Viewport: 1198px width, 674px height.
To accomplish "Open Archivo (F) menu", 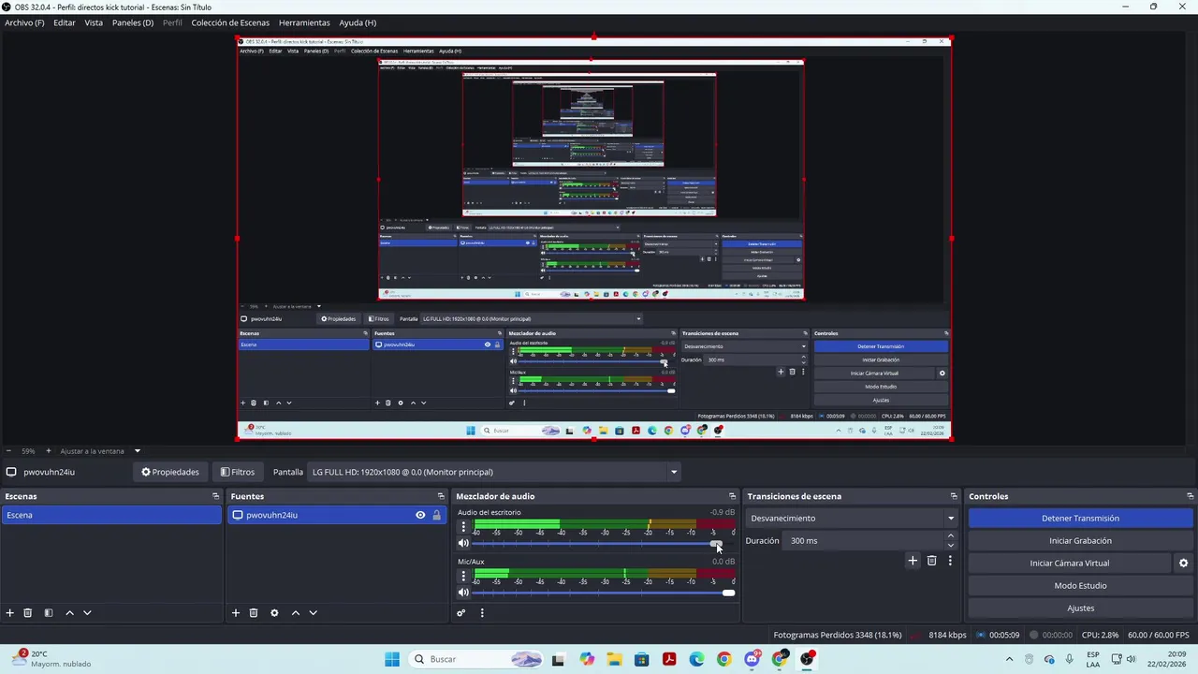I will coord(24,22).
